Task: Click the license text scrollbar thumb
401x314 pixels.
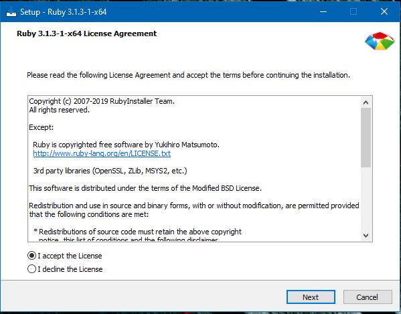Action: click(366, 137)
